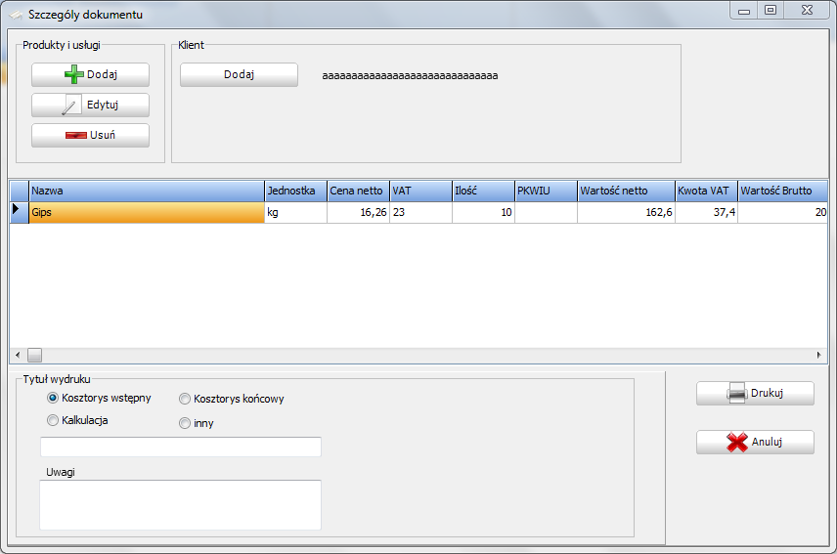This screenshot has height=554, width=837.
Task: Select the Gips name cell
Action: (147, 212)
